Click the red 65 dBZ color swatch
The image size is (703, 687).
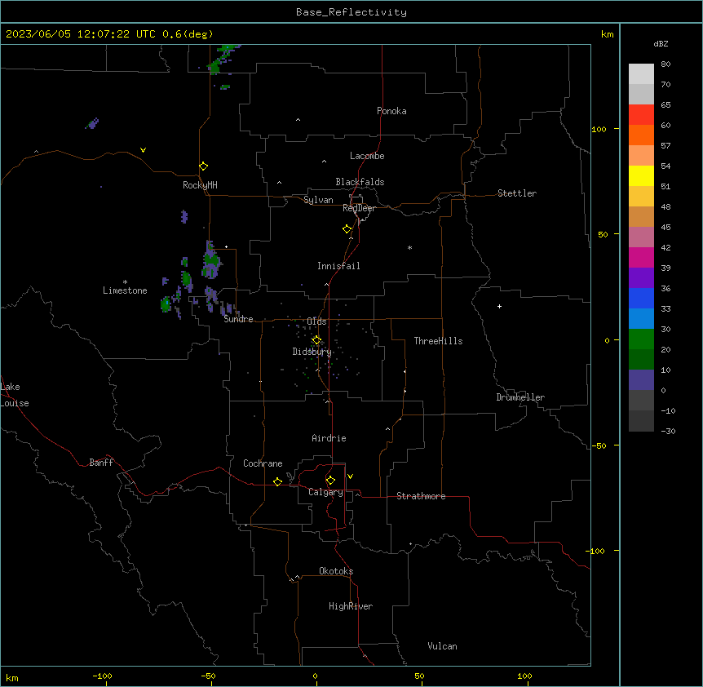[x=641, y=114]
